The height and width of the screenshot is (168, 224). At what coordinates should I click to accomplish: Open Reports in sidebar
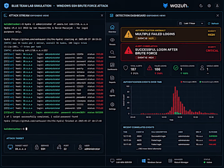112,79
